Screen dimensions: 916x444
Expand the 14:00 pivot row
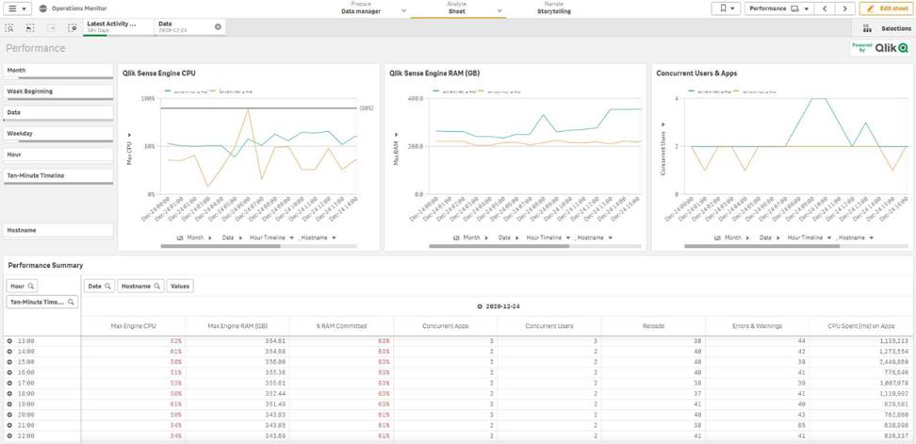click(x=9, y=351)
